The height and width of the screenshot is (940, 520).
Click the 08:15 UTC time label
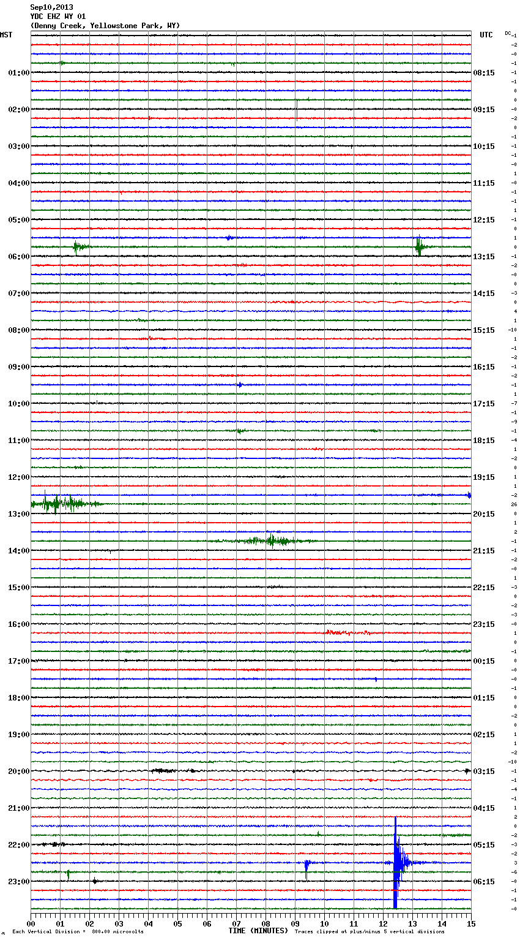click(x=484, y=73)
